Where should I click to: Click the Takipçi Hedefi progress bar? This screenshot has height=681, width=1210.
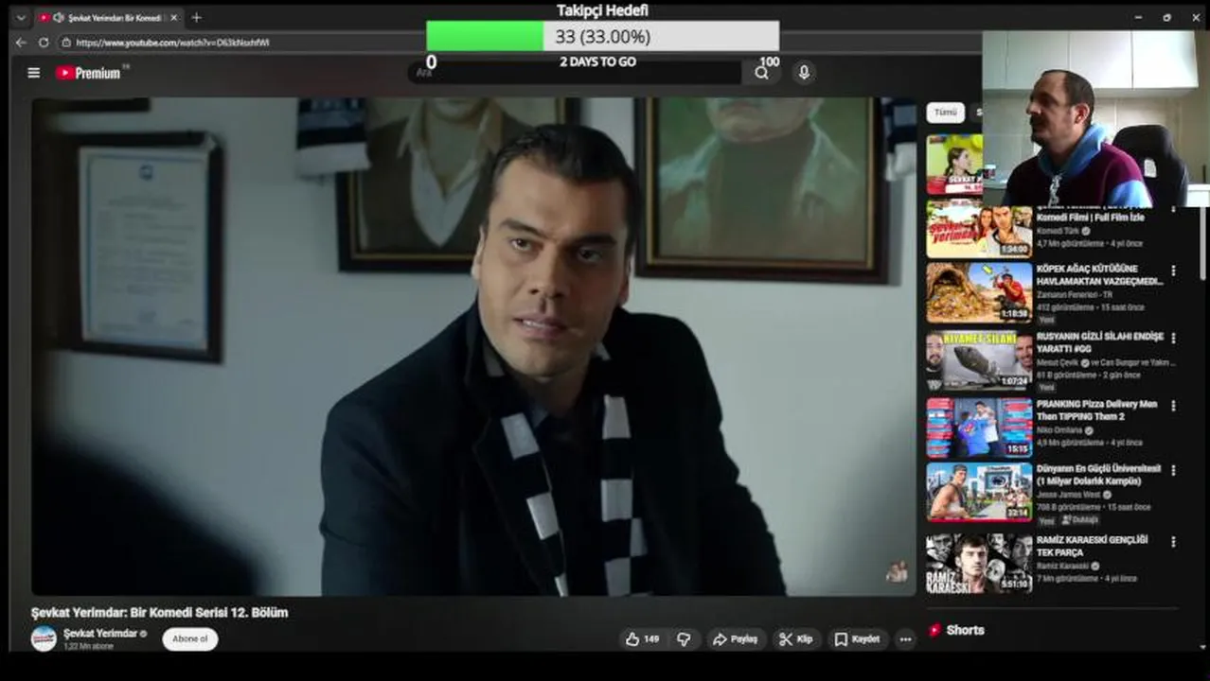pyautogui.click(x=602, y=36)
